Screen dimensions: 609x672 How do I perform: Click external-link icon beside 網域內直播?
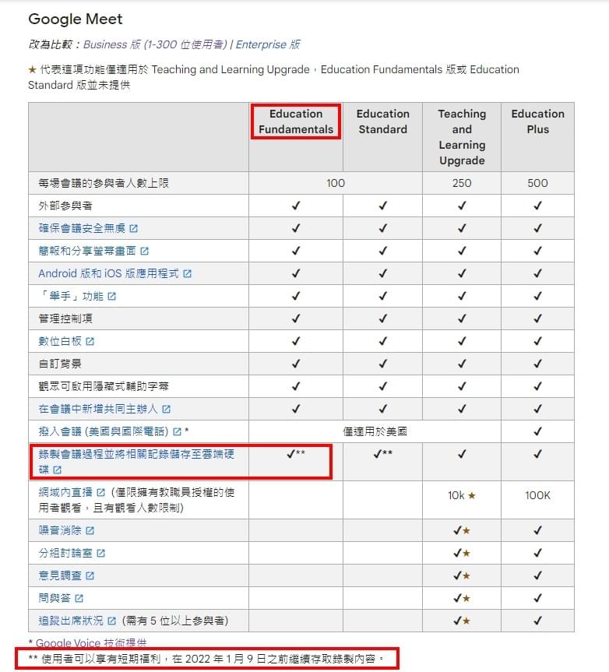tap(101, 492)
